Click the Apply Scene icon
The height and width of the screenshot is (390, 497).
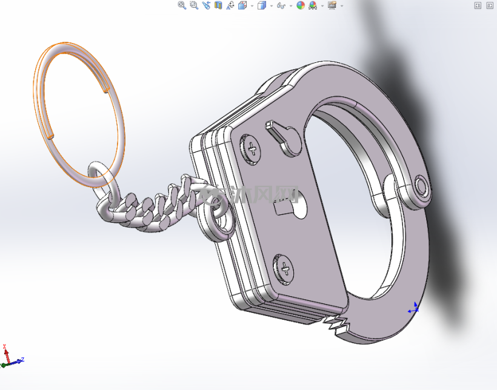point(313,5)
